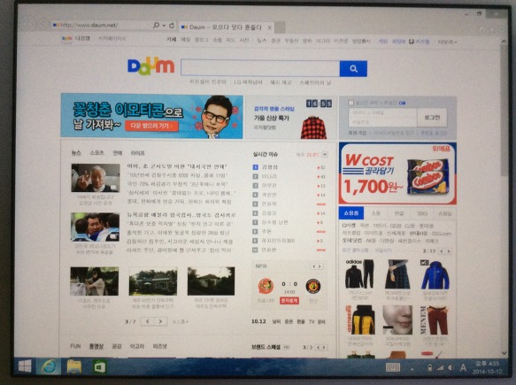Image resolution: width=516 pixels, height=385 pixels.
Task: Click the left team logo in NPB scoreboard
Action: coord(266,286)
